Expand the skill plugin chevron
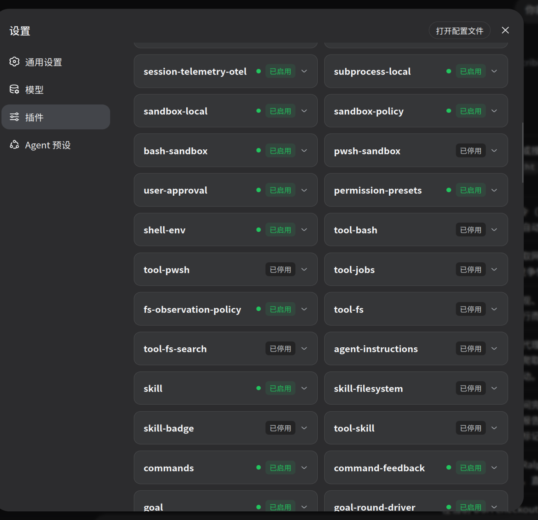The height and width of the screenshot is (520, 538). (x=304, y=388)
